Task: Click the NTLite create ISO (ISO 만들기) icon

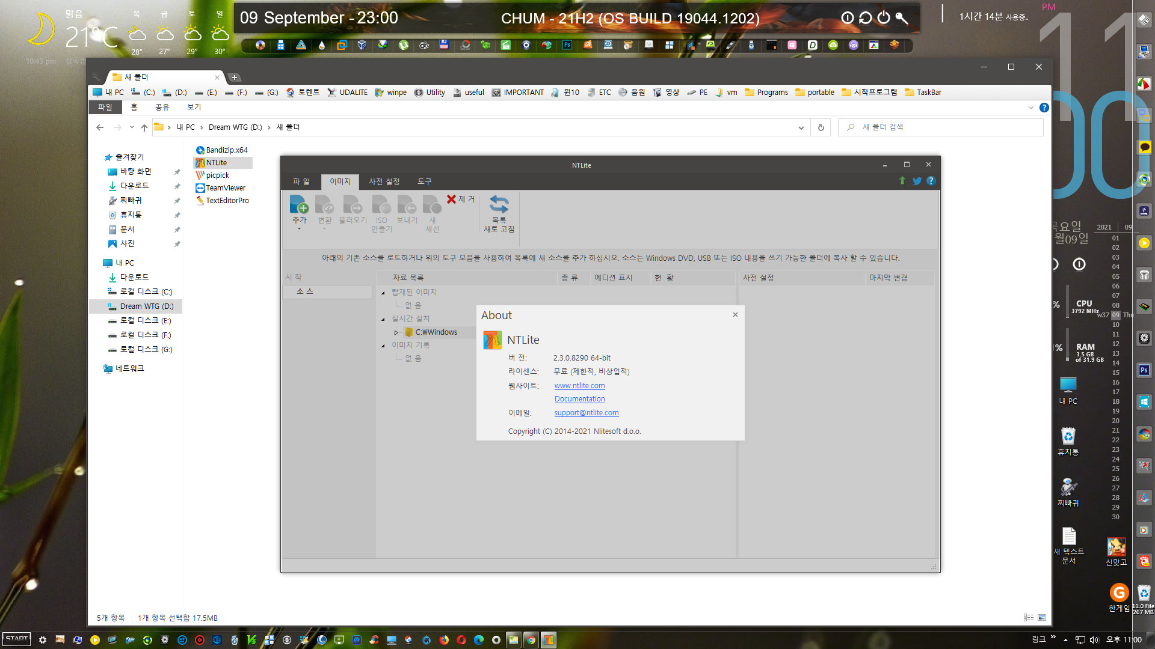Action: pyautogui.click(x=381, y=204)
